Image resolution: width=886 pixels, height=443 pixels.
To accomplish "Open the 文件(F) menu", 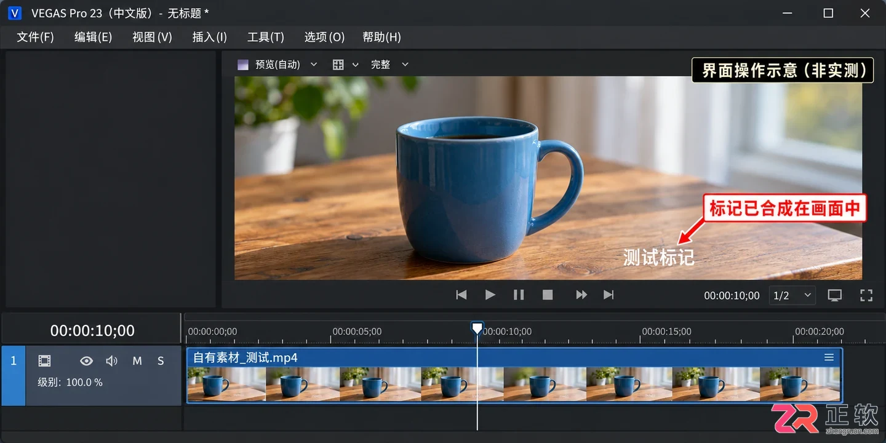I will 36,37.
